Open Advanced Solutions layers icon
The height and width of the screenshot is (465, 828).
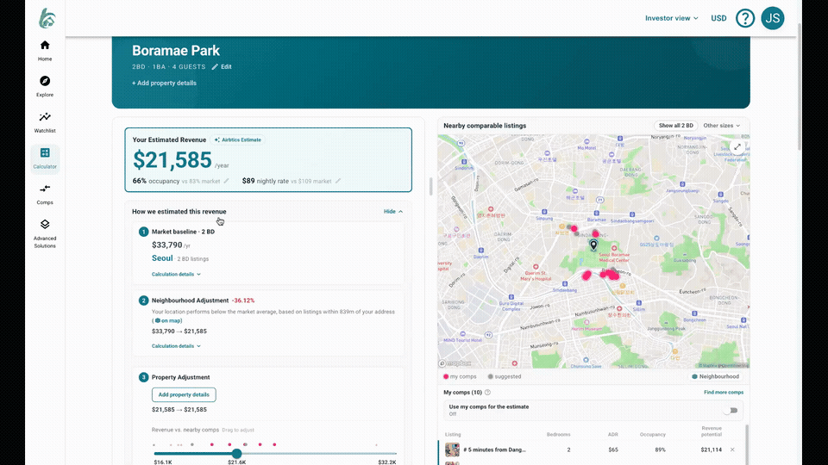[x=45, y=224]
